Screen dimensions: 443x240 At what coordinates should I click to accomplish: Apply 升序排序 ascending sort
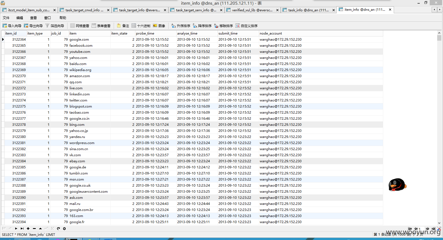(x=181, y=26)
